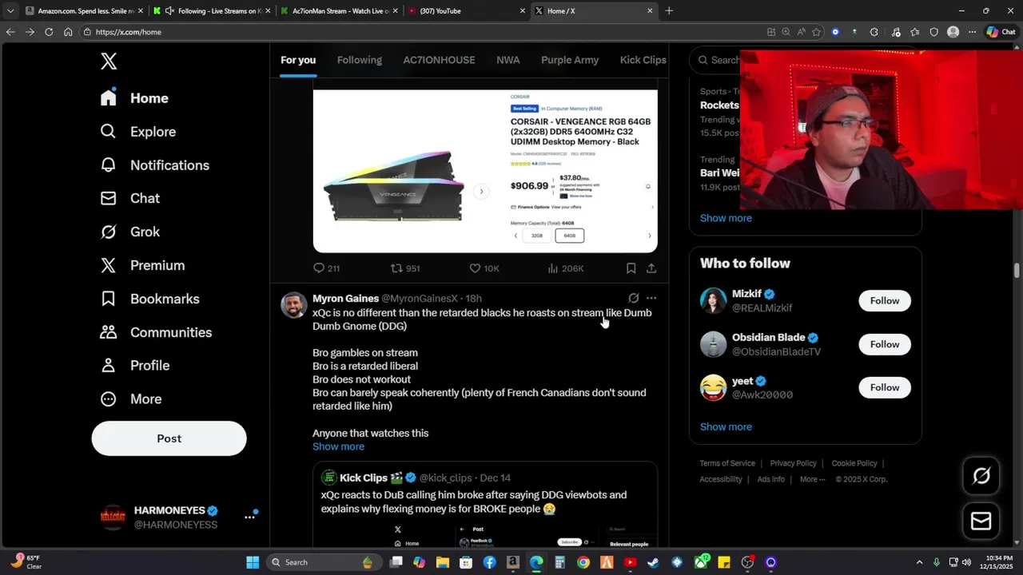Screen dimensions: 1023x575
Task: Open the More menu in sidebar
Action: click(x=130, y=399)
